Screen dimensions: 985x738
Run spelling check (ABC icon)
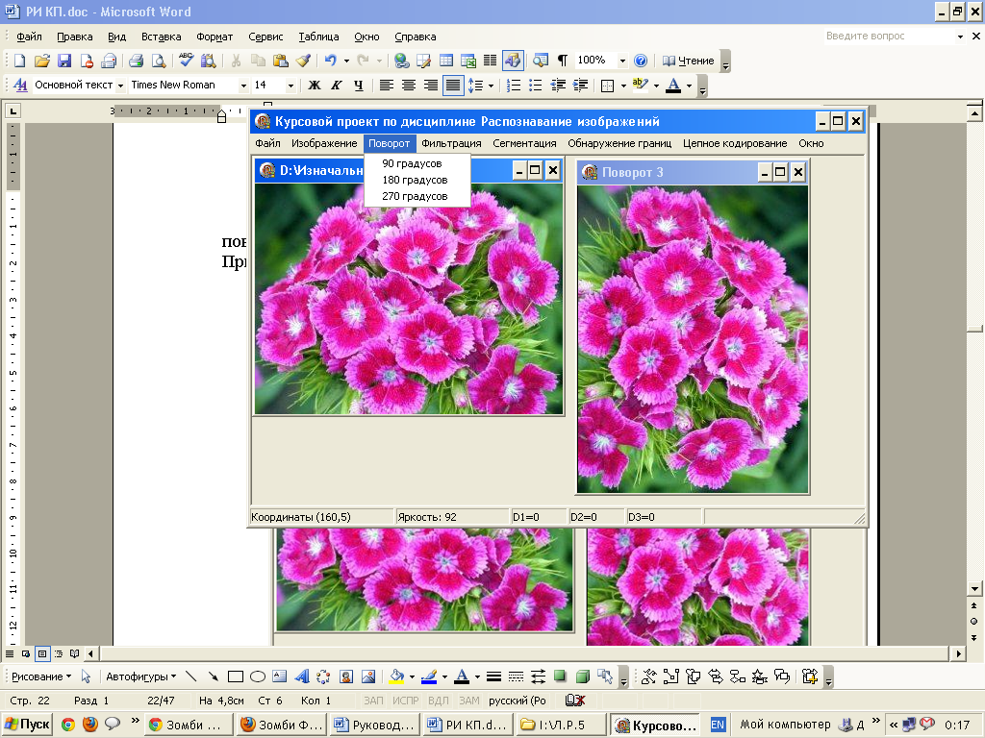click(x=186, y=61)
